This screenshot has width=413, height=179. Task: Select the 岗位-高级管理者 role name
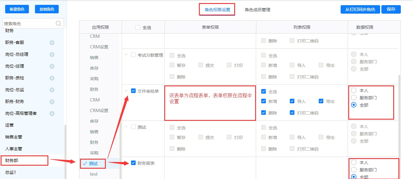21,113
